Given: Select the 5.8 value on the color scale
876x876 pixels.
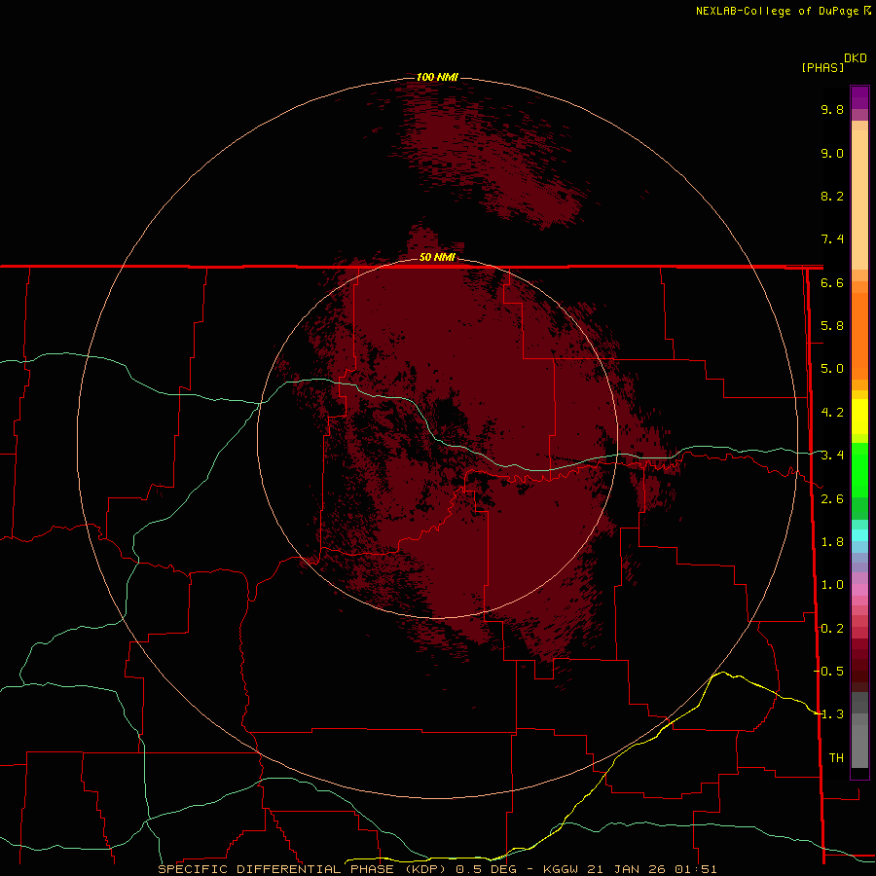Looking at the screenshot, I should [x=832, y=326].
